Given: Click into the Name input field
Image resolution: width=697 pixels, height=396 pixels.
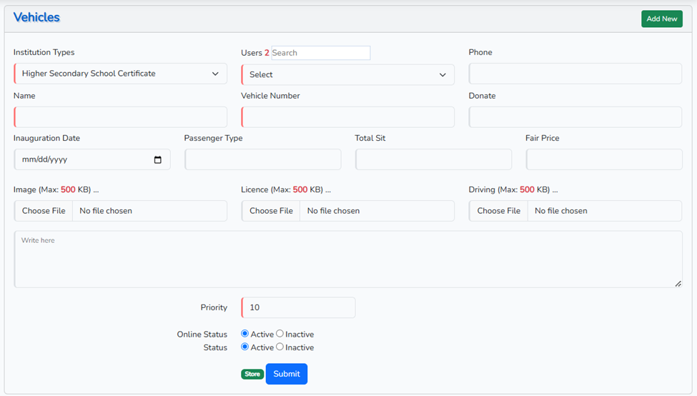Looking at the screenshot, I should coord(120,117).
